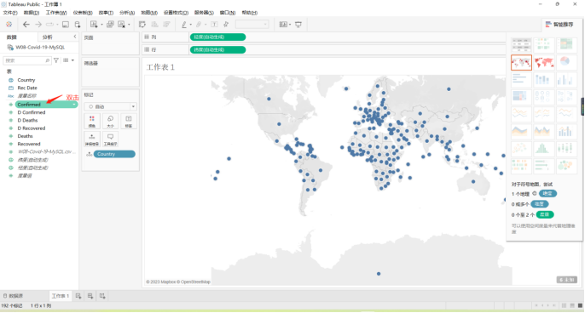Screen dimensions: 585x313
Task: Select the 工作表 1 sheet tab
Action: 61,296
